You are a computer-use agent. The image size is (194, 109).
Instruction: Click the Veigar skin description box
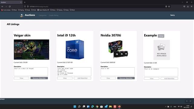31,71
